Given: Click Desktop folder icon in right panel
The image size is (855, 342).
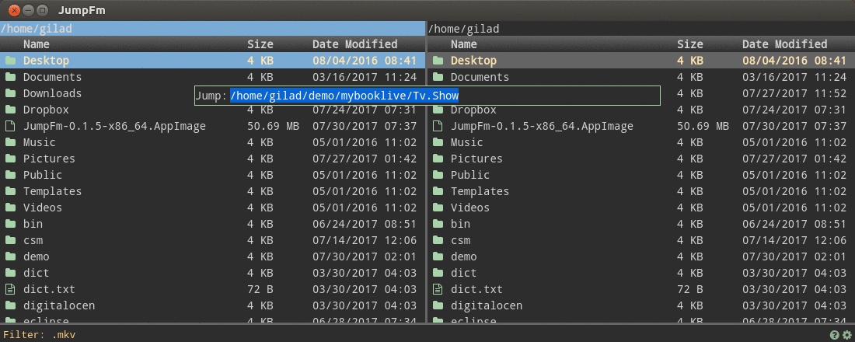Looking at the screenshot, I should point(438,61).
